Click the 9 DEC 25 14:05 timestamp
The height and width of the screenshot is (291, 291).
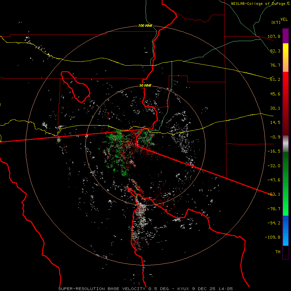coord(212,289)
